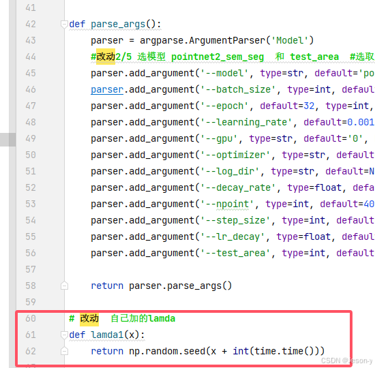This screenshot has width=375, height=368.
Task: Click the 自己加的lamda comment text
Action: pyautogui.click(x=142, y=319)
